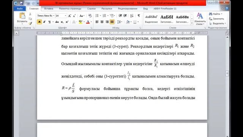Open Шрифт dialog launcher
This screenshot has width=243, height=137.
coord(92,28)
